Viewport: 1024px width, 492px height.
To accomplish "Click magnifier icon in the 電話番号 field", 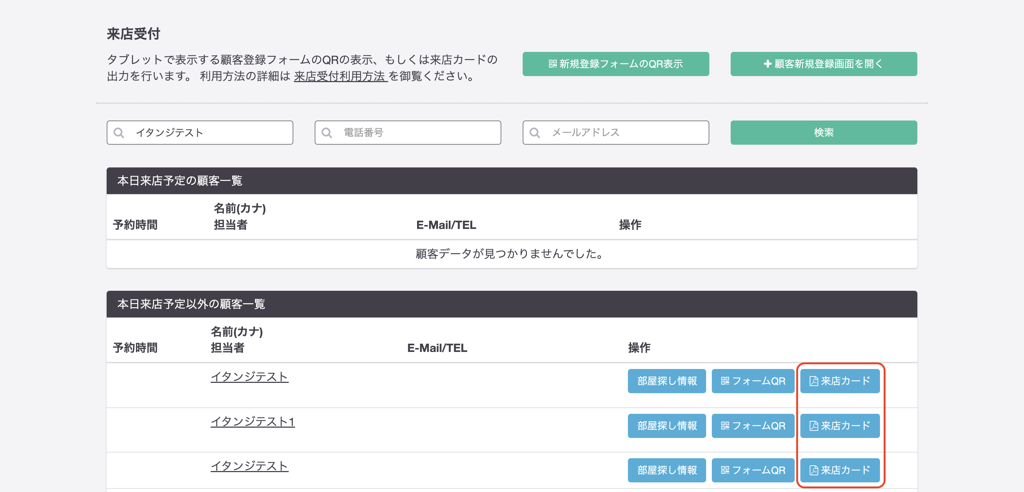I will (326, 132).
